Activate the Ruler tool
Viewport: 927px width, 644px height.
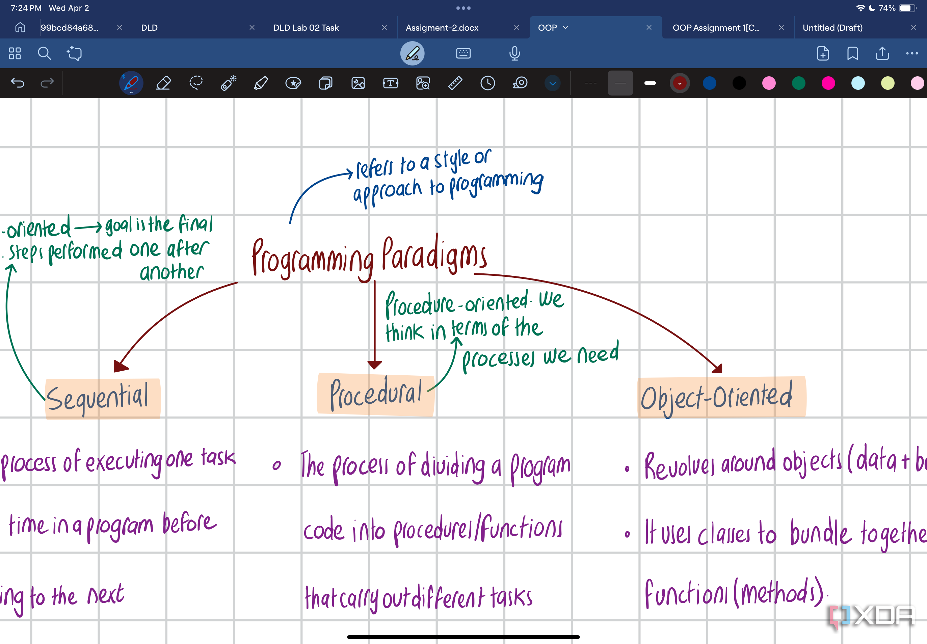click(455, 83)
